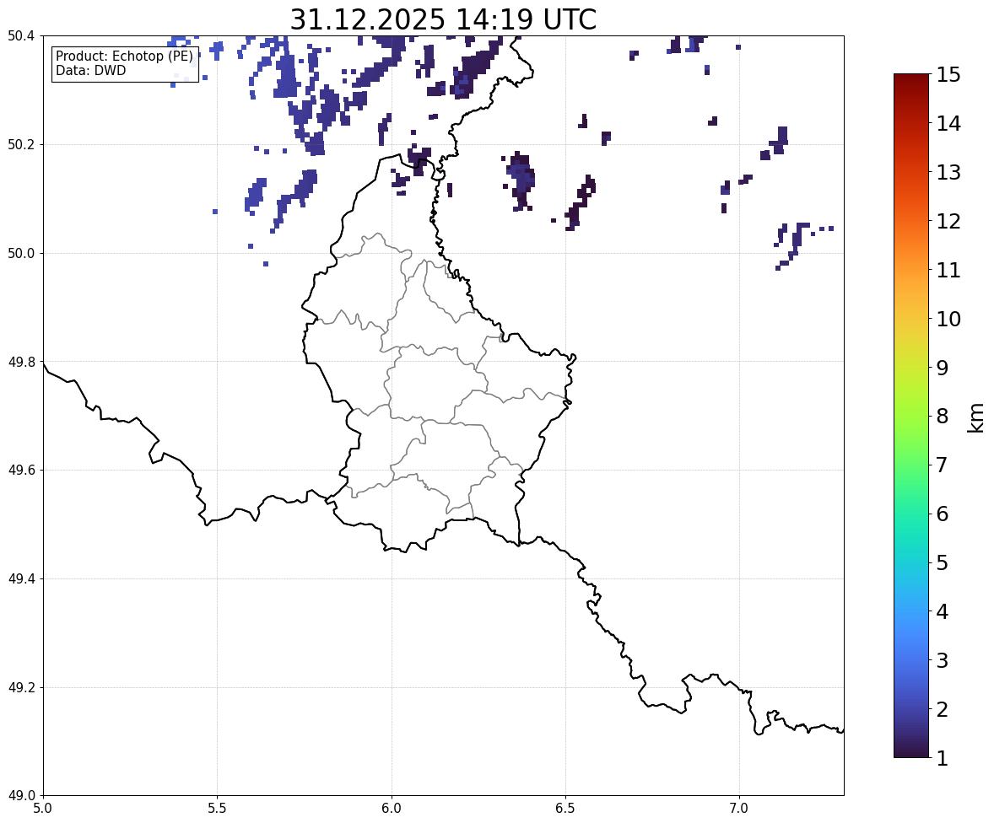The height and width of the screenshot is (823, 994).
Task: Click the latitude axis label 50.0
Action: point(20,254)
